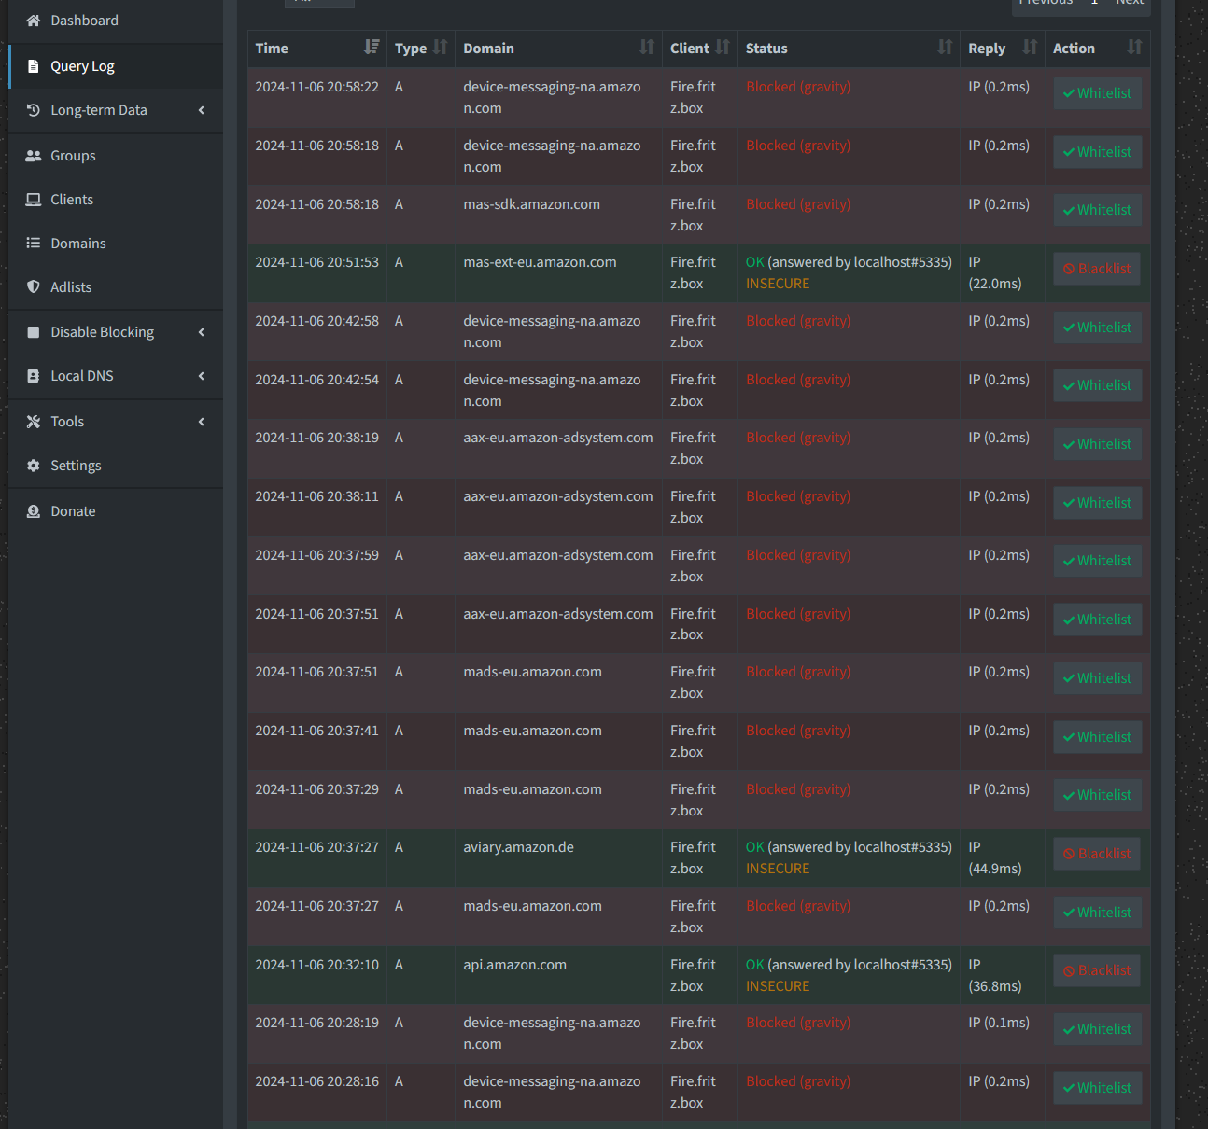Open the Adlists page
The image size is (1208, 1129).
pyautogui.click(x=116, y=287)
